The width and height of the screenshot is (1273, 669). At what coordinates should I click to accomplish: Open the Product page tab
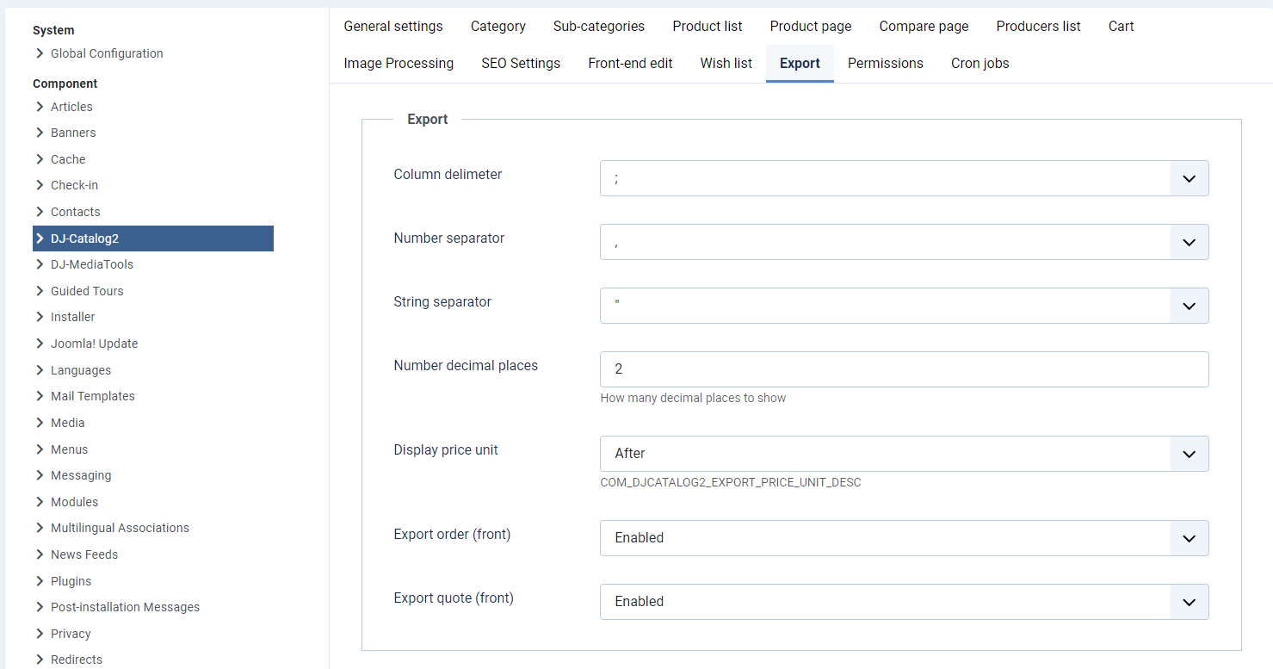(811, 26)
